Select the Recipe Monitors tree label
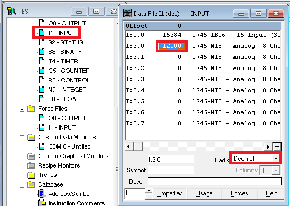 click(x=59, y=165)
